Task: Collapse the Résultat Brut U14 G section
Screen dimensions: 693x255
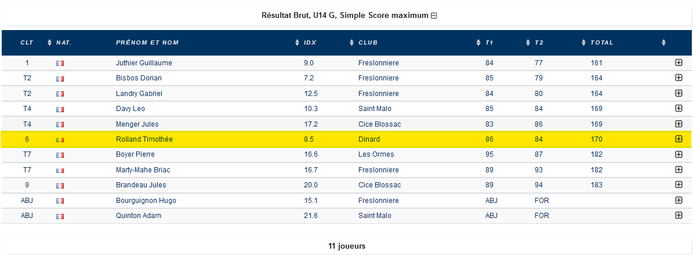Action: coord(434,16)
